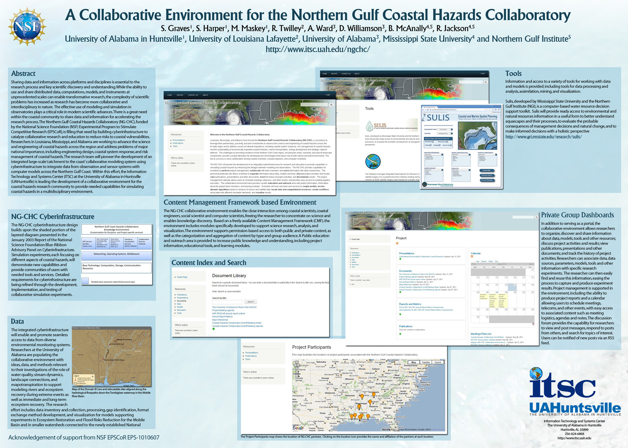Open the glider round logo icon
The width and height of the screenshot is (628, 448).
tap(373, 161)
